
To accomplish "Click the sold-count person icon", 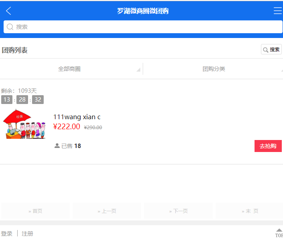I will (x=57, y=146).
